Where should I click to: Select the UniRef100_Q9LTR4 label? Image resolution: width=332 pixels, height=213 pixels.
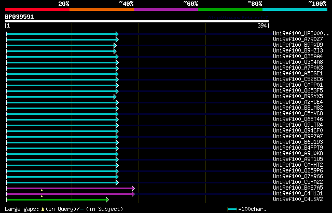298,125
